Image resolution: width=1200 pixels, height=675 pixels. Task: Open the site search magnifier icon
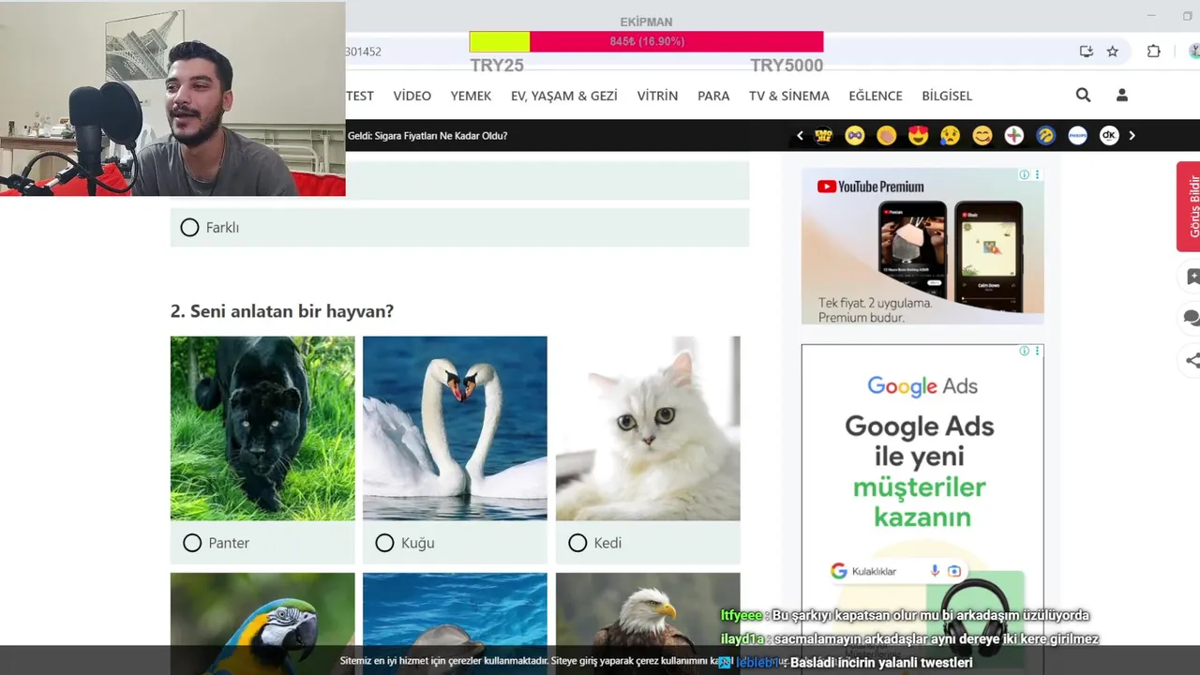point(1083,95)
